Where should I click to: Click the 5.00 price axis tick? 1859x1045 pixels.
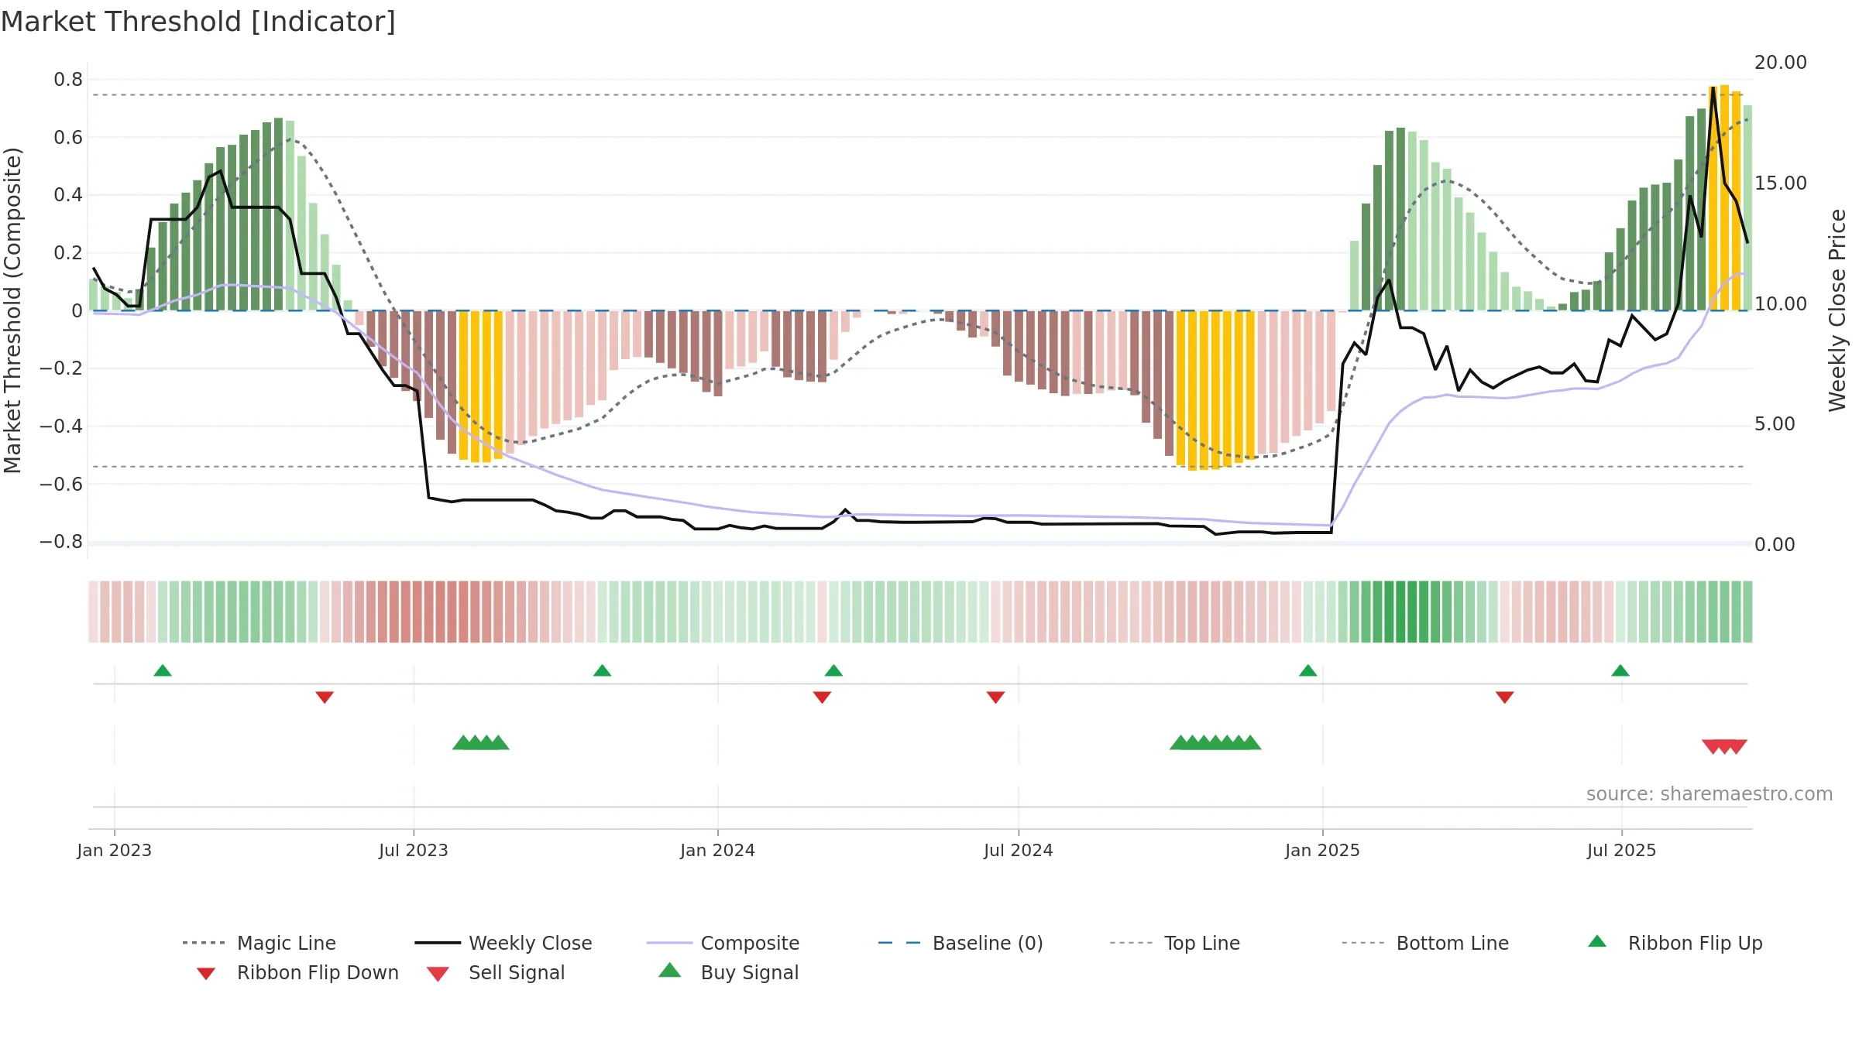(x=1775, y=424)
